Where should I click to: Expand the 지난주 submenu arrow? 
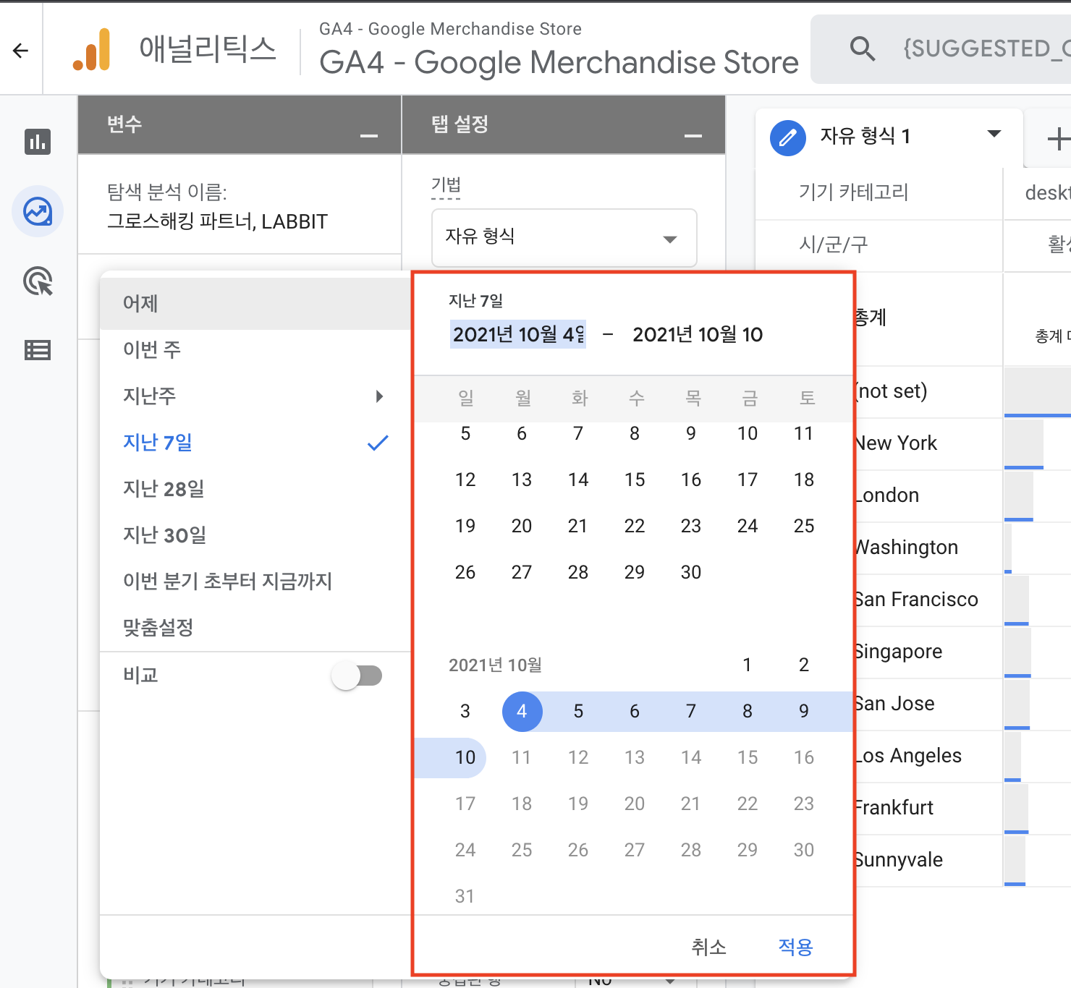tap(379, 396)
